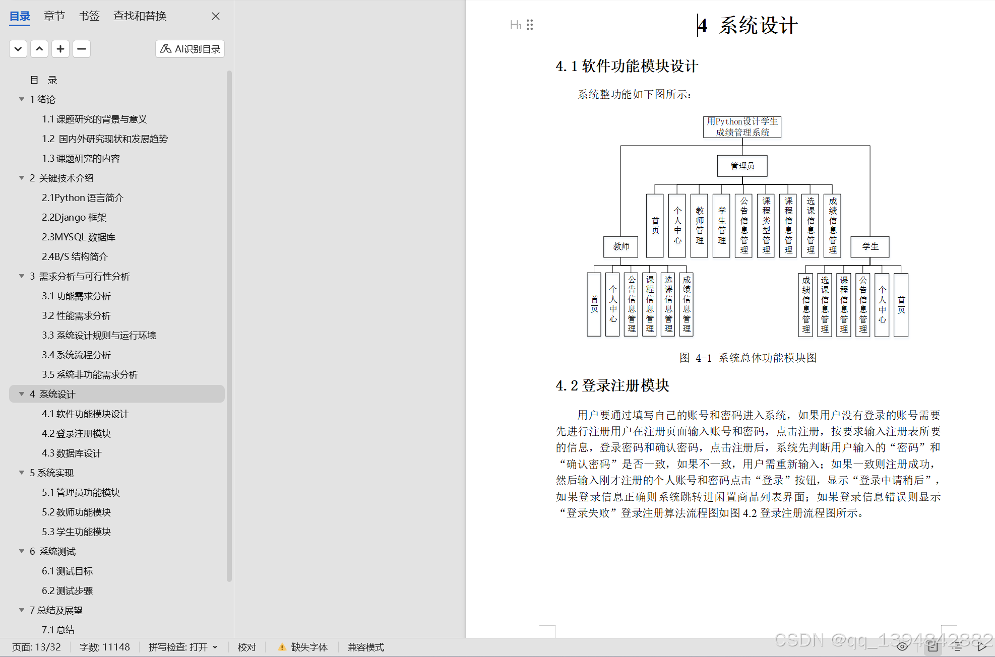
Task: Switch to the 书签 tab
Action: 89,16
